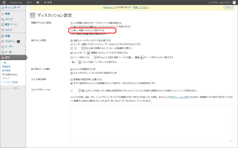Click the plugin update count badge
Image resolution: width=238 pixels, height=148 pixels.
point(18,42)
